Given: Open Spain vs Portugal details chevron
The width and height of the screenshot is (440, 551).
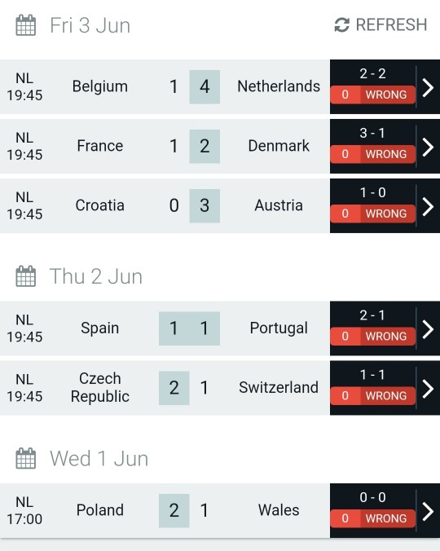Looking at the screenshot, I should [428, 329].
